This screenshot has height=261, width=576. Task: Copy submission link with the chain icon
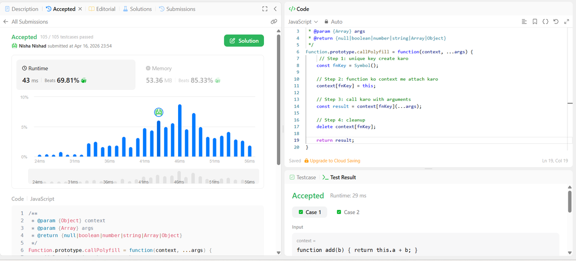click(274, 22)
